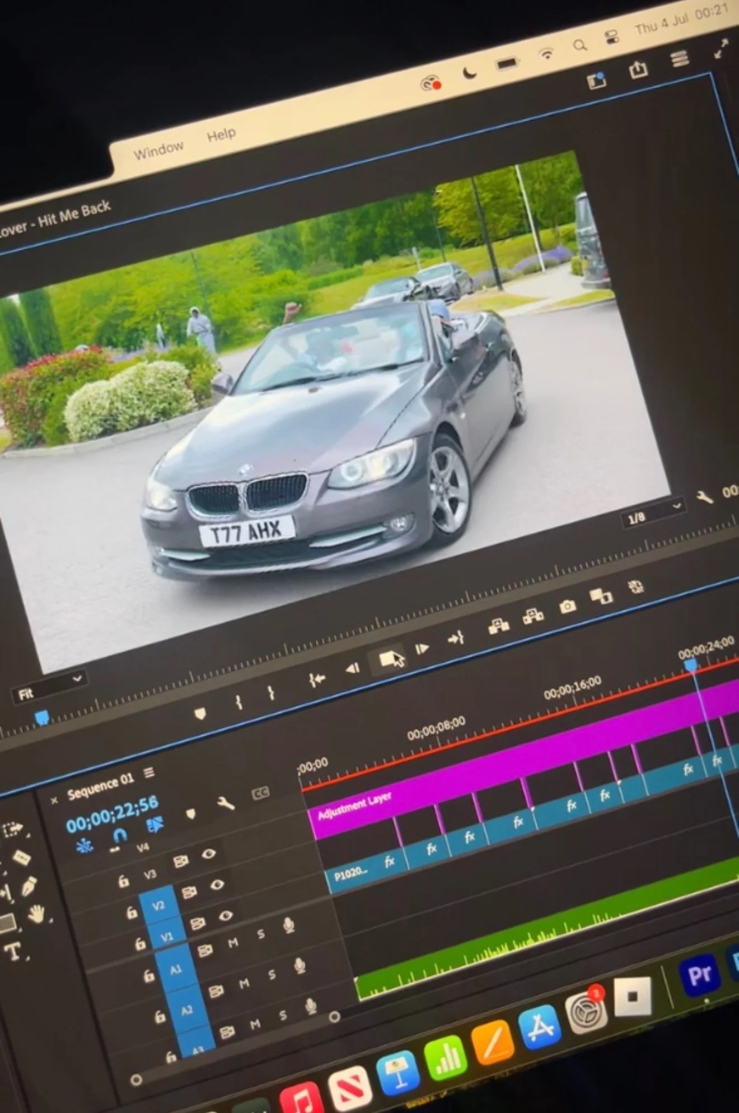Toggle V1 track targeting
The width and height of the screenshot is (739, 1113).
[167, 935]
